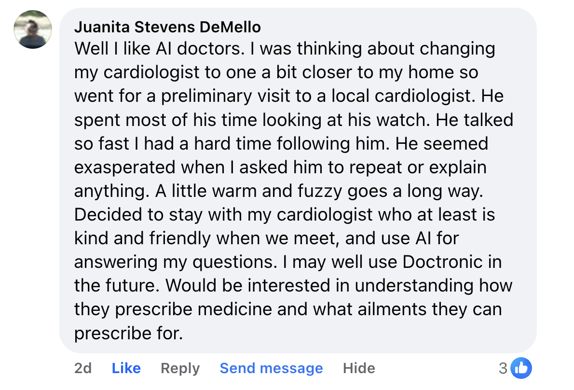
Task: Click the phrase kind and friendly
Action: (143, 238)
